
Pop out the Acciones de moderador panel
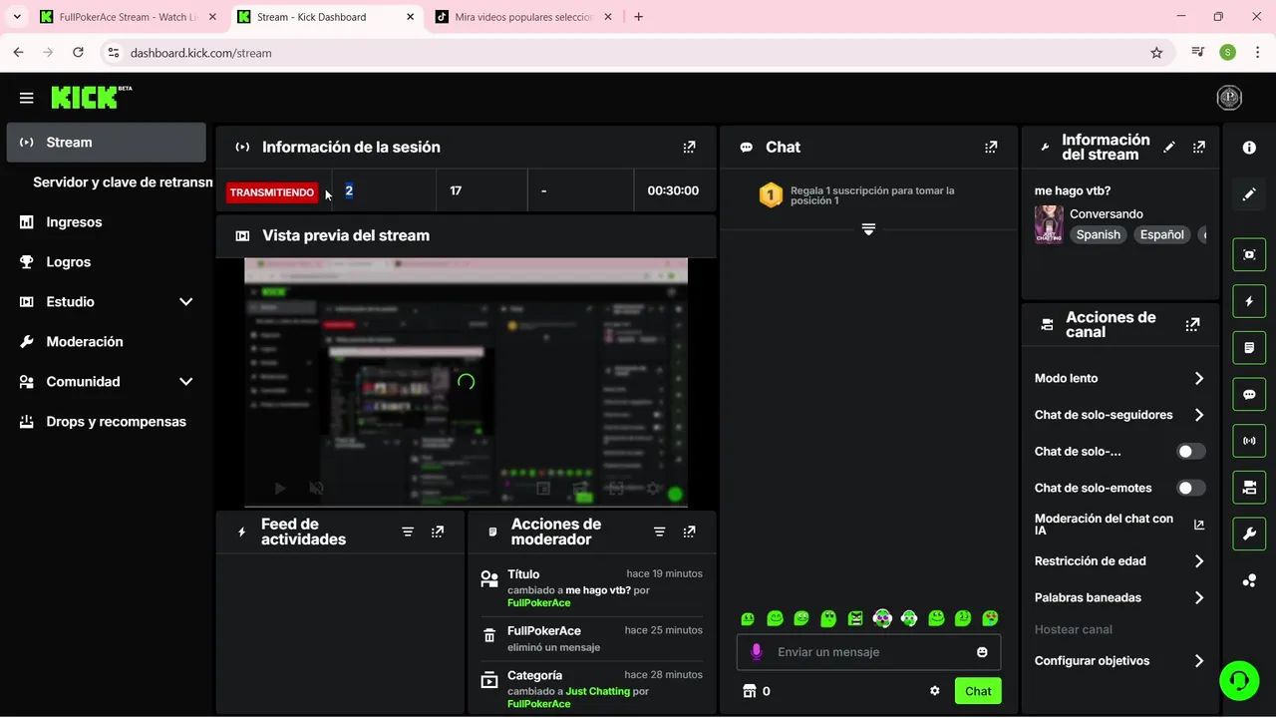tap(689, 533)
